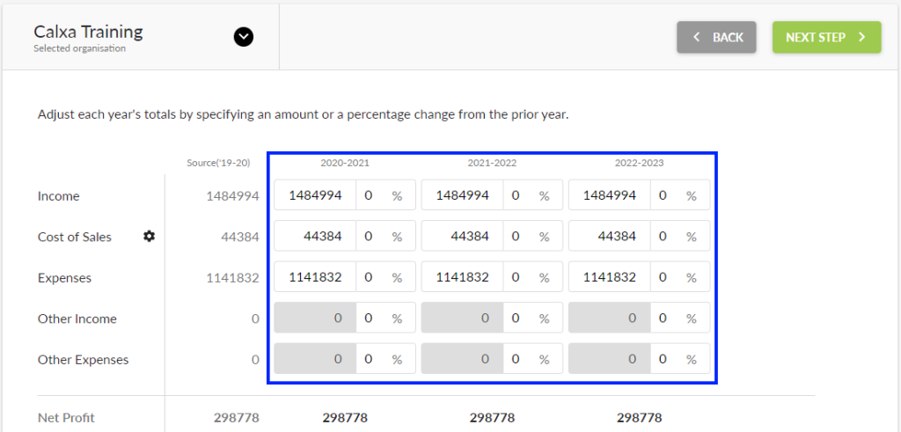
Task: Click the 2020-2021 Other Expenses percentage field
Action: (x=370, y=360)
